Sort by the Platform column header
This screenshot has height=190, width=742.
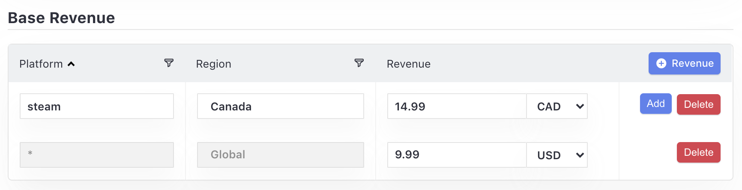(41, 64)
